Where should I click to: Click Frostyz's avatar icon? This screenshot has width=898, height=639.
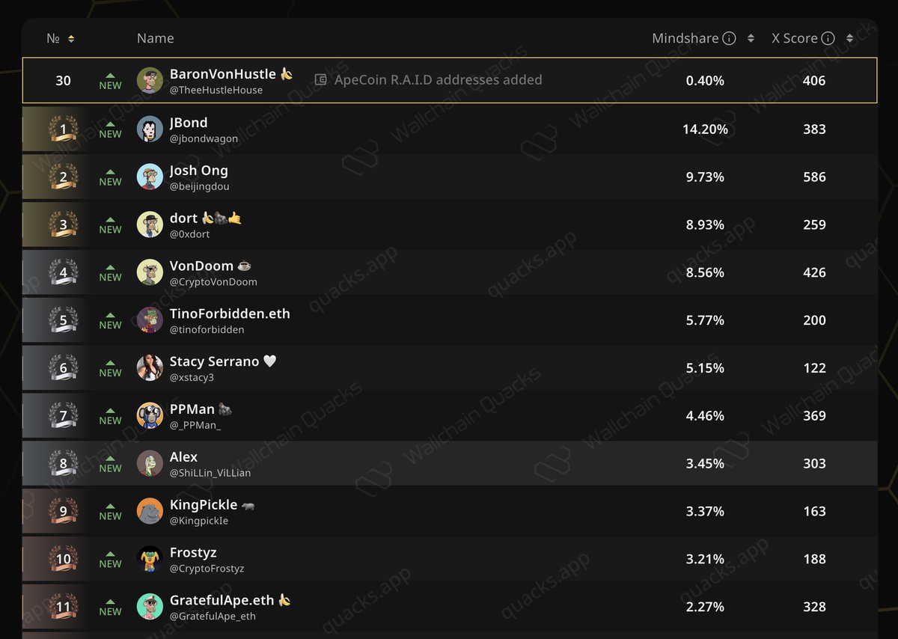[150, 559]
